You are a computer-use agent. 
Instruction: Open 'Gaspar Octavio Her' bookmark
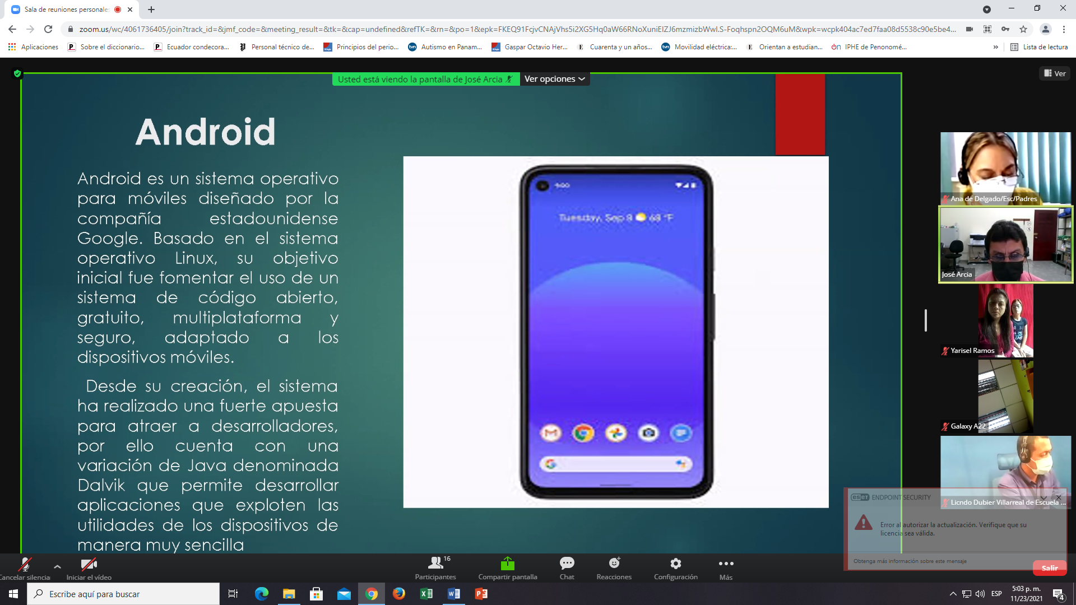530,47
